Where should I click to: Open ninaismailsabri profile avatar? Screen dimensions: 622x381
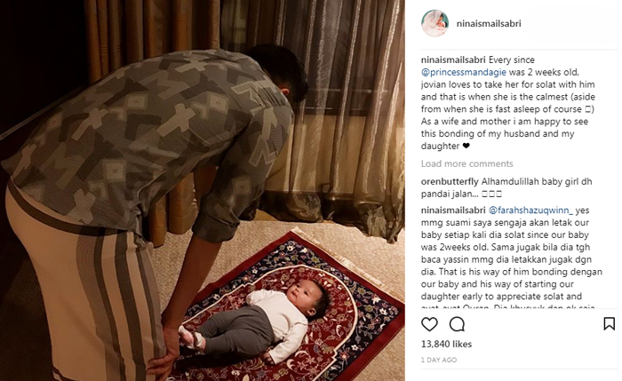tap(435, 23)
